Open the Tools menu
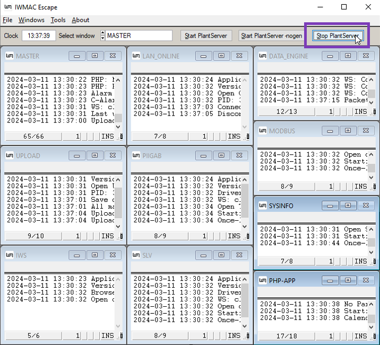 [x=58, y=20]
